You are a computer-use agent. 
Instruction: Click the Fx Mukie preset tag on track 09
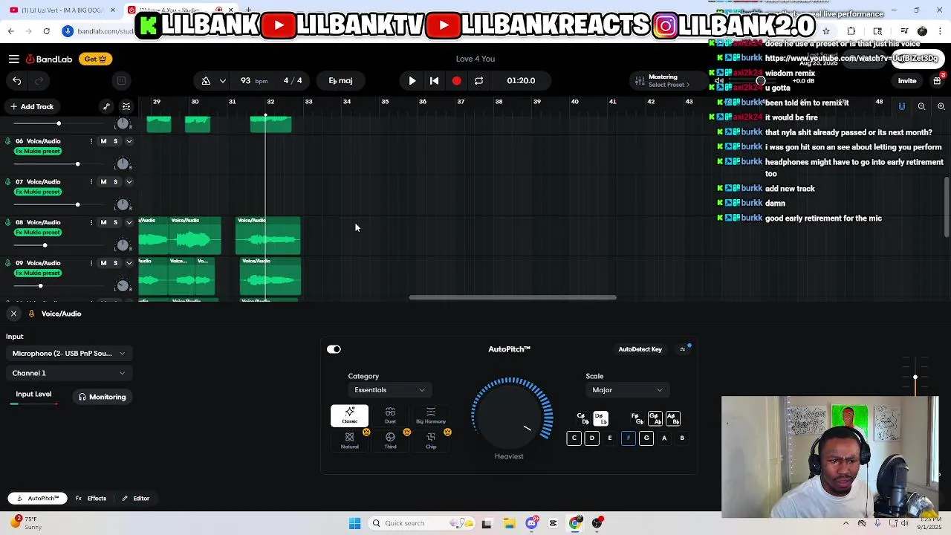38,273
